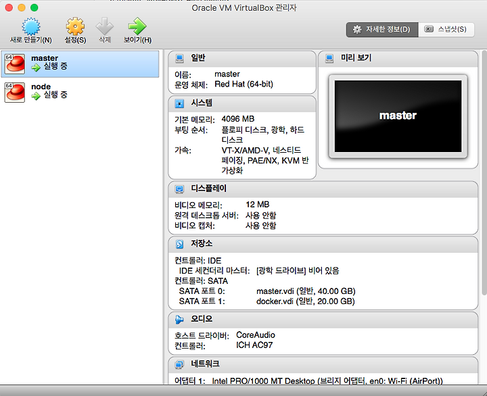
Task: Open the 네트워크 section header
Action: pyautogui.click(x=323, y=365)
